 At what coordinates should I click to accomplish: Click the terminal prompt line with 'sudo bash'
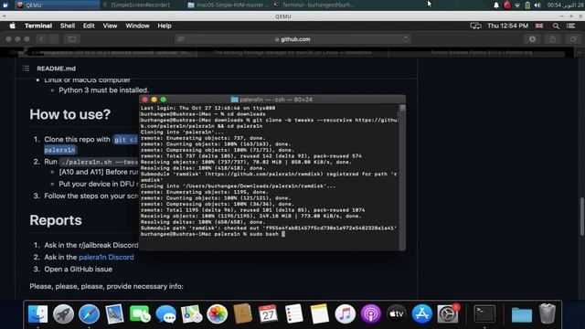coord(213,234)
